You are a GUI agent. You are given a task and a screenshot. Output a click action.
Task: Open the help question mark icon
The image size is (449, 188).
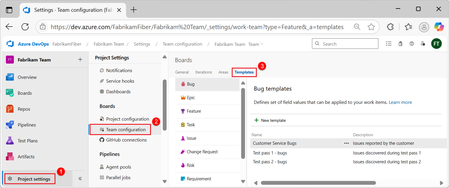pyautogui.click(x=412, y=44)
